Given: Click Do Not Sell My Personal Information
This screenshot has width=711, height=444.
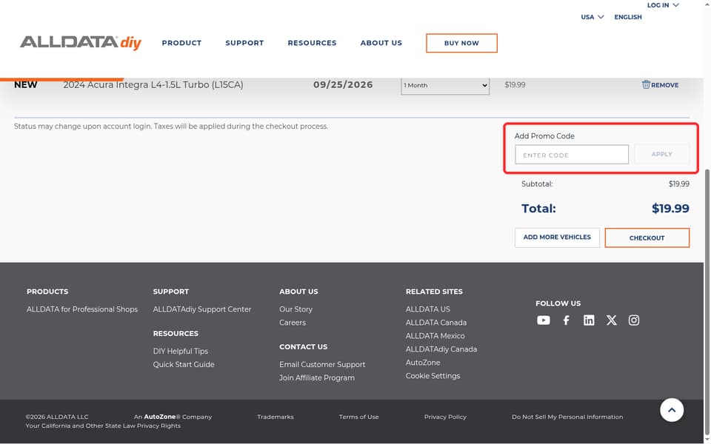Looking at the screenshot, I should [x=567, y=417].
